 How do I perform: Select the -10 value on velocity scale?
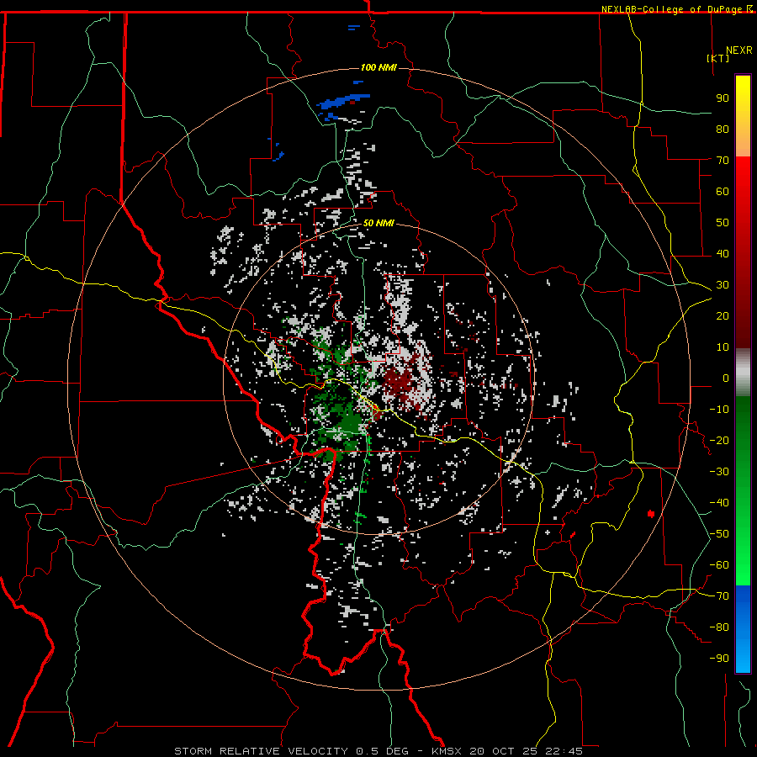pos(719,410)
